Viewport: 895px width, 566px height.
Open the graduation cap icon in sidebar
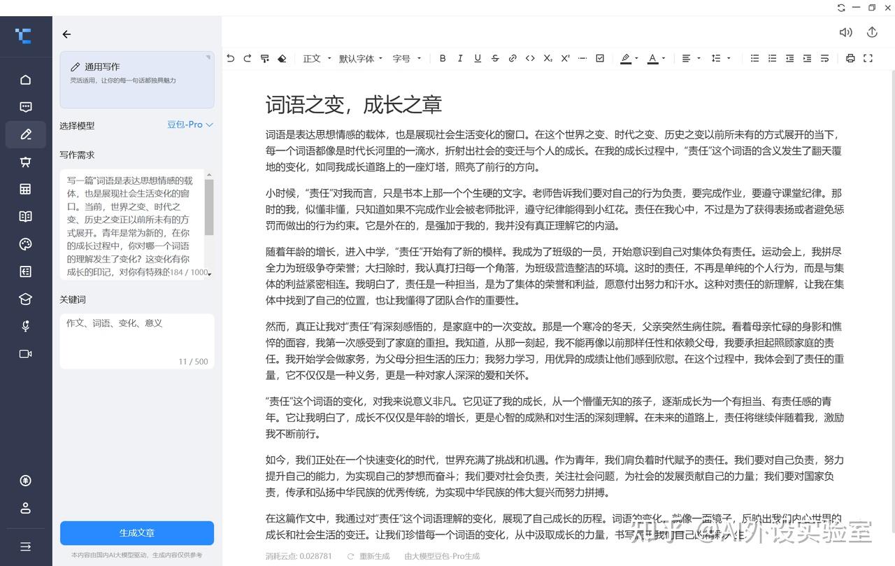tap(26, 299)
